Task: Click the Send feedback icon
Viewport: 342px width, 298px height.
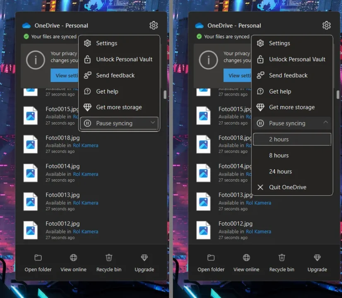Action: pyautogui.click(x=87, y=75)
